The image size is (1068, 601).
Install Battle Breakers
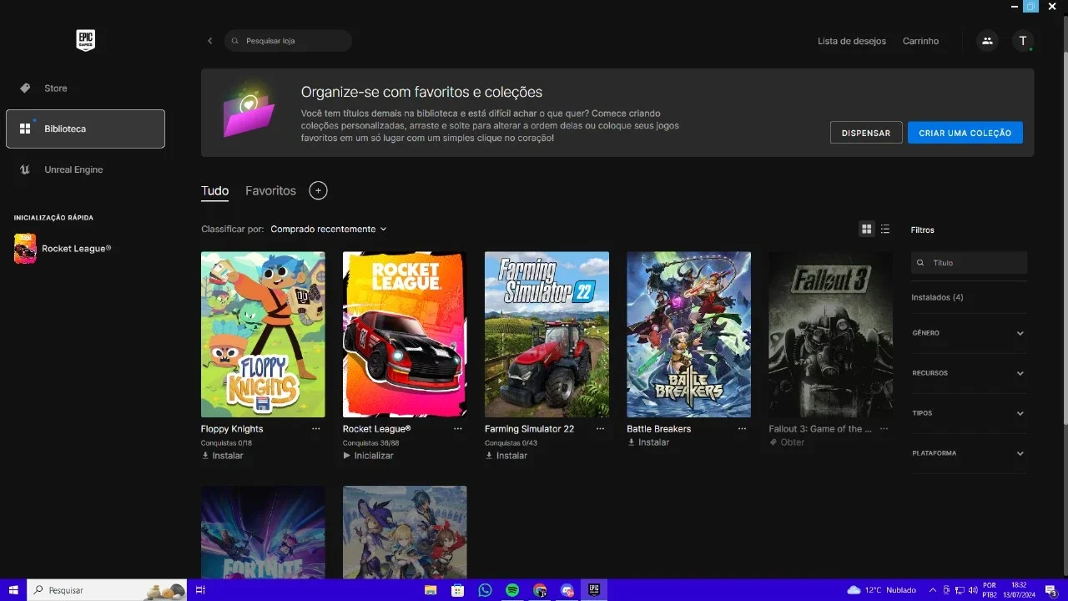[648, 442]
